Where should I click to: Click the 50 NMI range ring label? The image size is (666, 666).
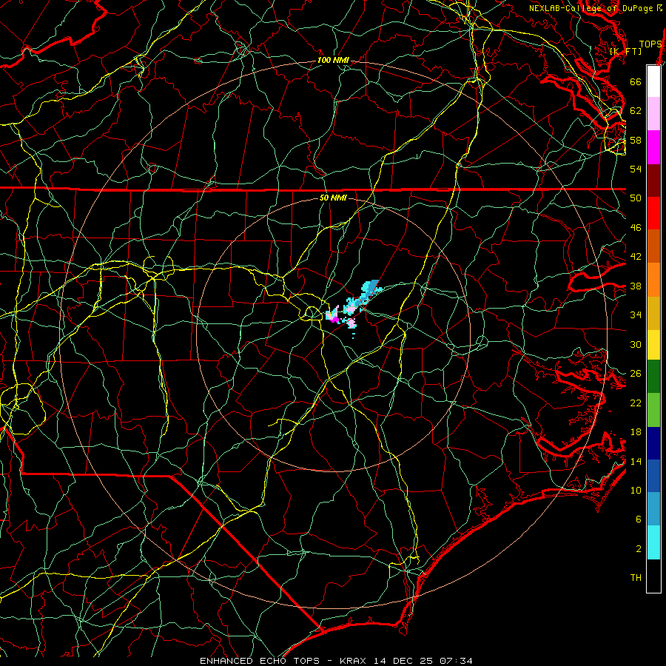[x=333, y=198]
